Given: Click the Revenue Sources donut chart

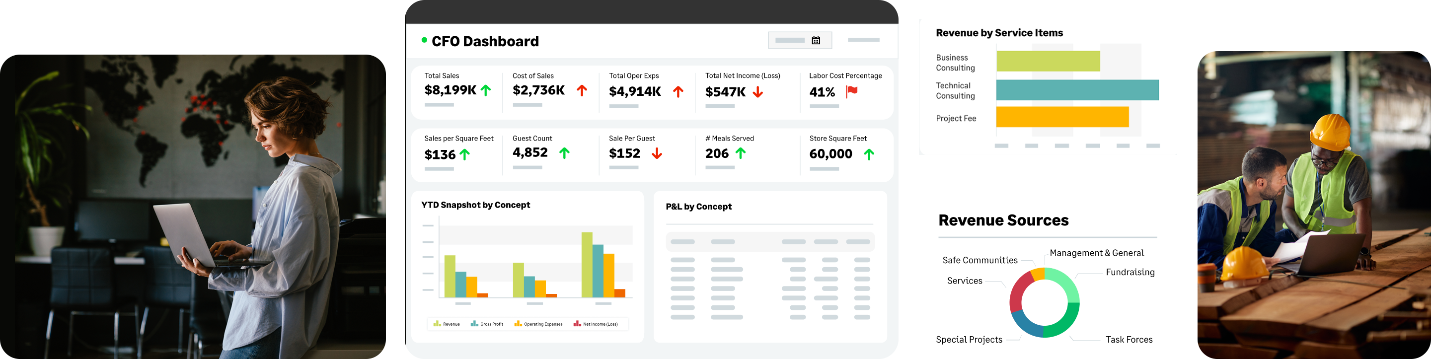Looking at the screenshot, I should click(x=1044, y=303).
